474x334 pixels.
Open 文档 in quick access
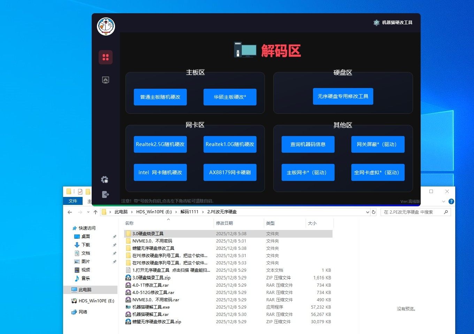[86, 253]
